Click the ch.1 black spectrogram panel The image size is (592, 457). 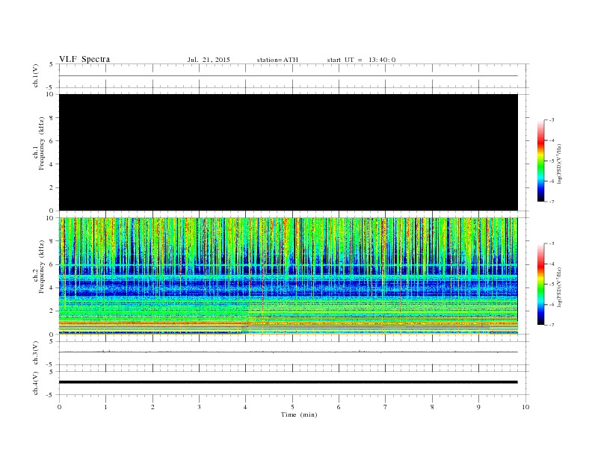click(289, 152)
